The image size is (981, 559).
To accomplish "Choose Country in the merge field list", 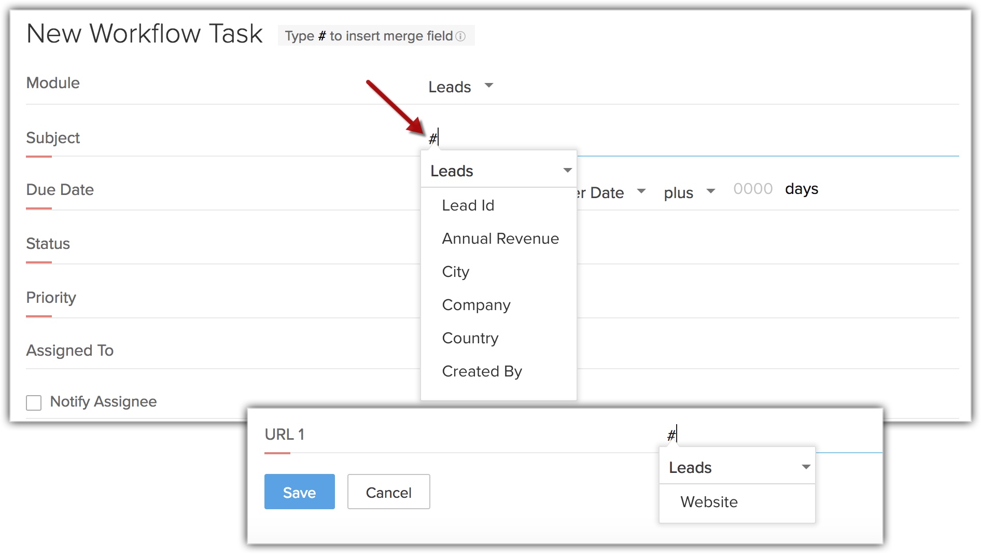I will pyautogui.click(x=470, y=338).
